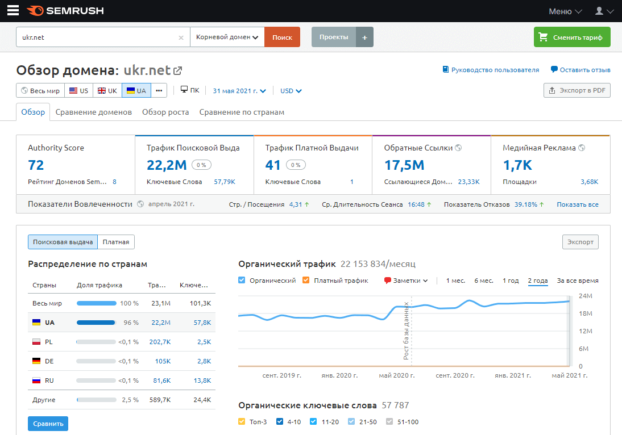Click the Semrush logo
This screenshot has height=435, width=622.
[65, 11]
